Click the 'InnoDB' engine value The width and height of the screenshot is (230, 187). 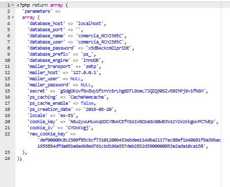tap(91, 60)
